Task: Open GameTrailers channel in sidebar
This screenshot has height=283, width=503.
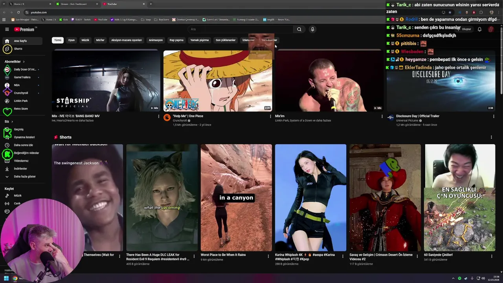Action: pos(23,77)
